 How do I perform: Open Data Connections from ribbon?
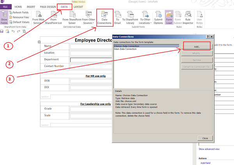click(x=105, y=17)
